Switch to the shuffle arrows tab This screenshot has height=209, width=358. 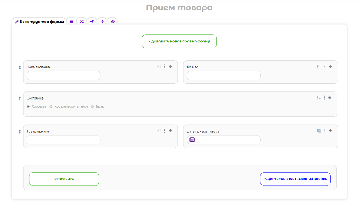tap(82, 22)
